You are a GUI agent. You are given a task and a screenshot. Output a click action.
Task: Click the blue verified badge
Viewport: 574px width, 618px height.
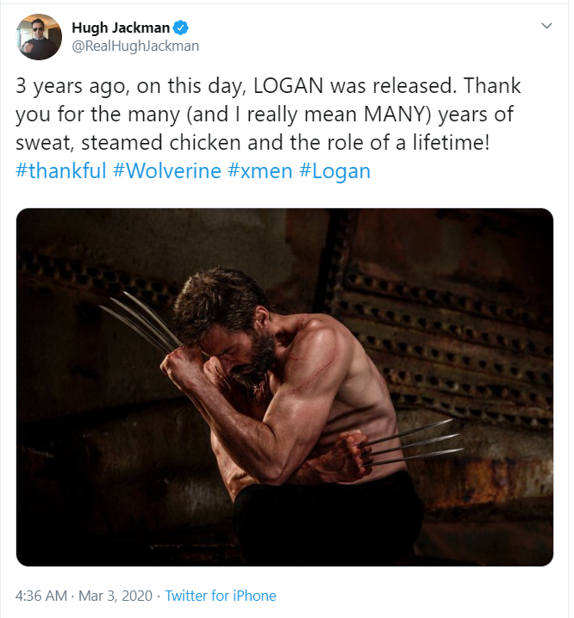[181, 28]
